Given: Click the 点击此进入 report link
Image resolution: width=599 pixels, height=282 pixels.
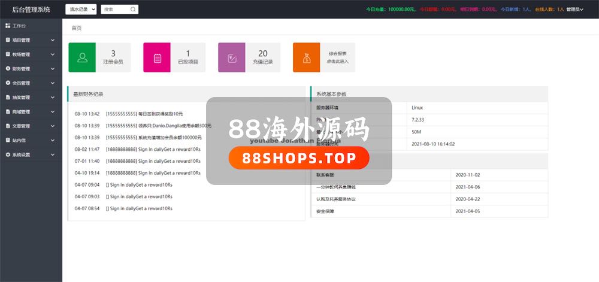Looking at the screenshot, I should (337, 62).
